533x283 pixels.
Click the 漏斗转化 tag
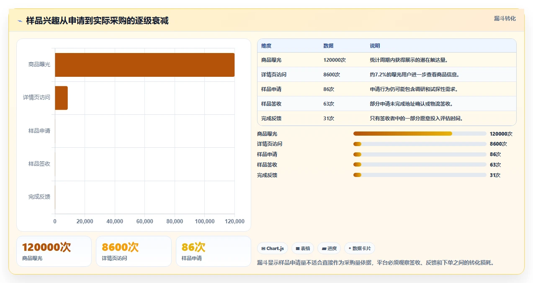505,19
